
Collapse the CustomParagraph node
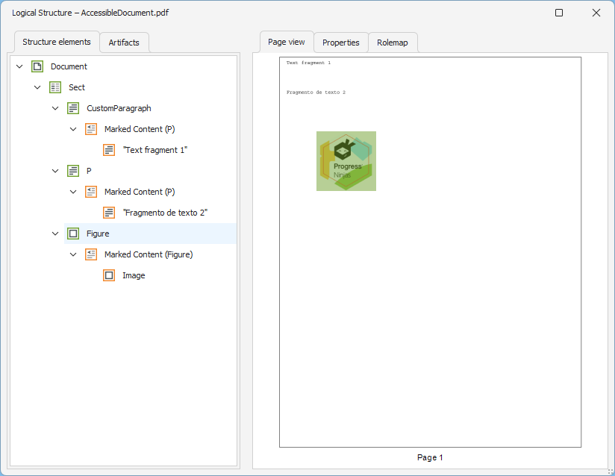click(55, 108)
